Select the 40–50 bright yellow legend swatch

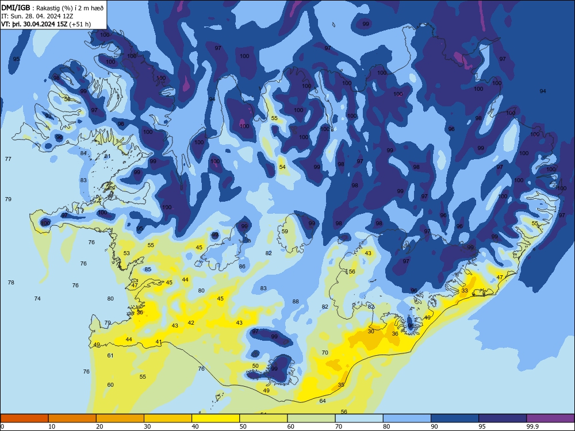point(216,418)
